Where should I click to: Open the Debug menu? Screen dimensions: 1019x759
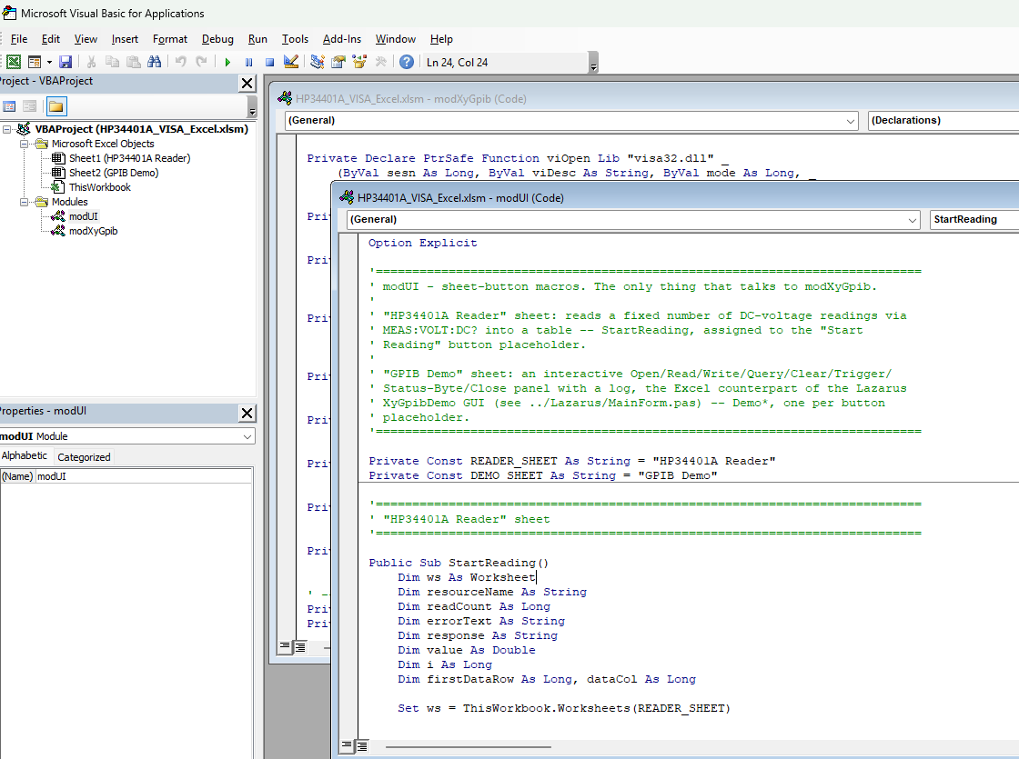tap(217, 39)
